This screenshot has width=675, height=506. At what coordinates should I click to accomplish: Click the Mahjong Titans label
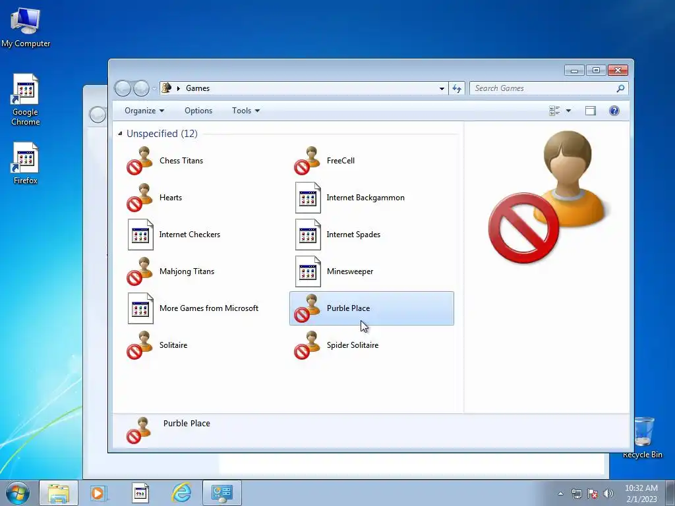tap(187, 271)
